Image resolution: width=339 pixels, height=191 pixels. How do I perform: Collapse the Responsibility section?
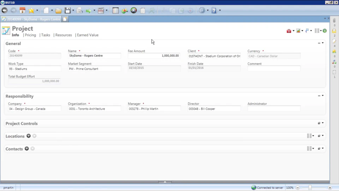319,96
